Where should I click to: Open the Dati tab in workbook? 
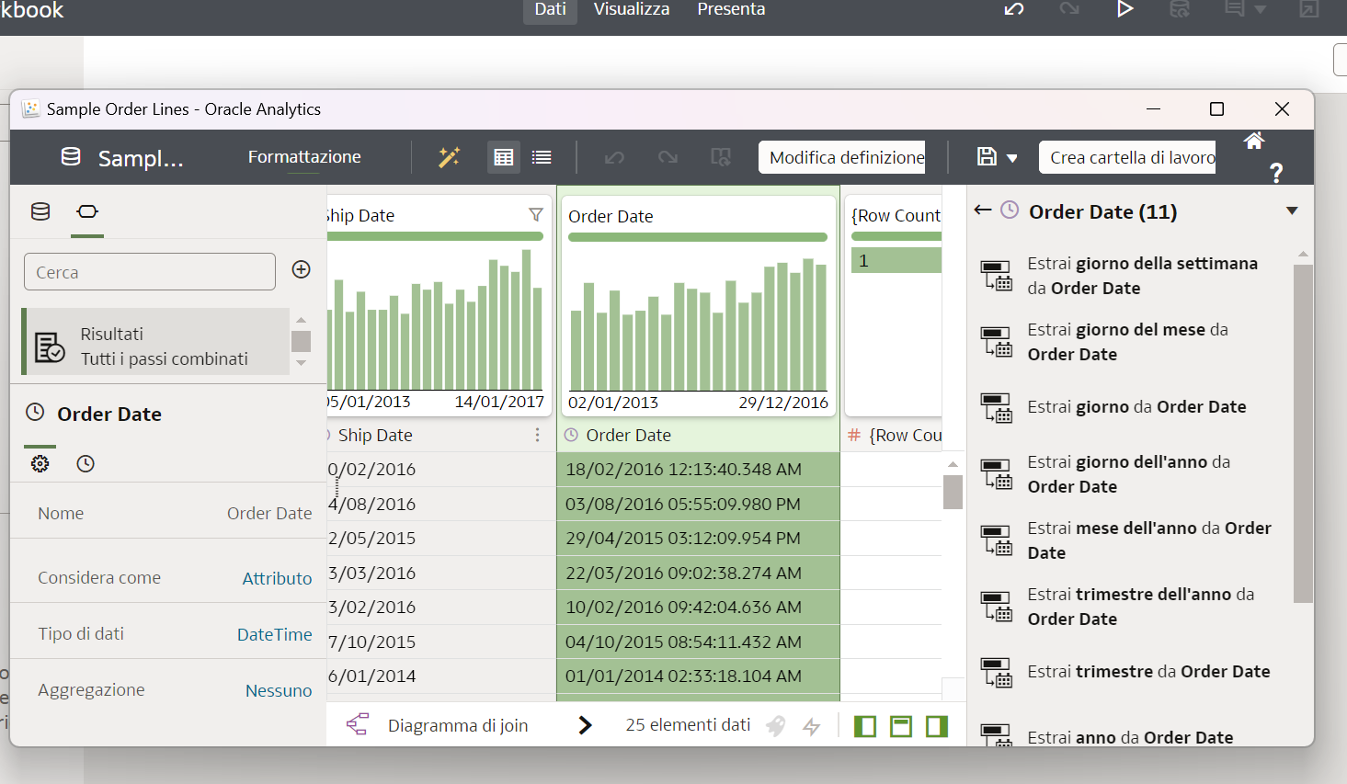coord(550,10)
